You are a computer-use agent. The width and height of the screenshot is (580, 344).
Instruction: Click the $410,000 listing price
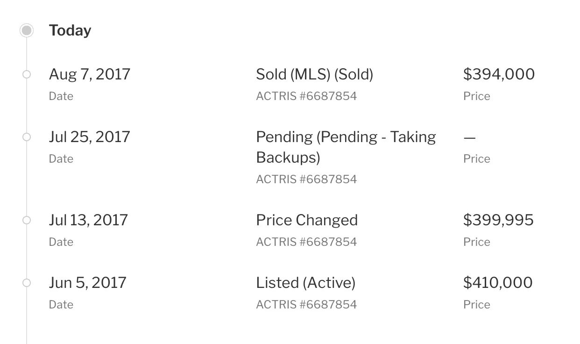pyautogui.click(x=498, y=283)
